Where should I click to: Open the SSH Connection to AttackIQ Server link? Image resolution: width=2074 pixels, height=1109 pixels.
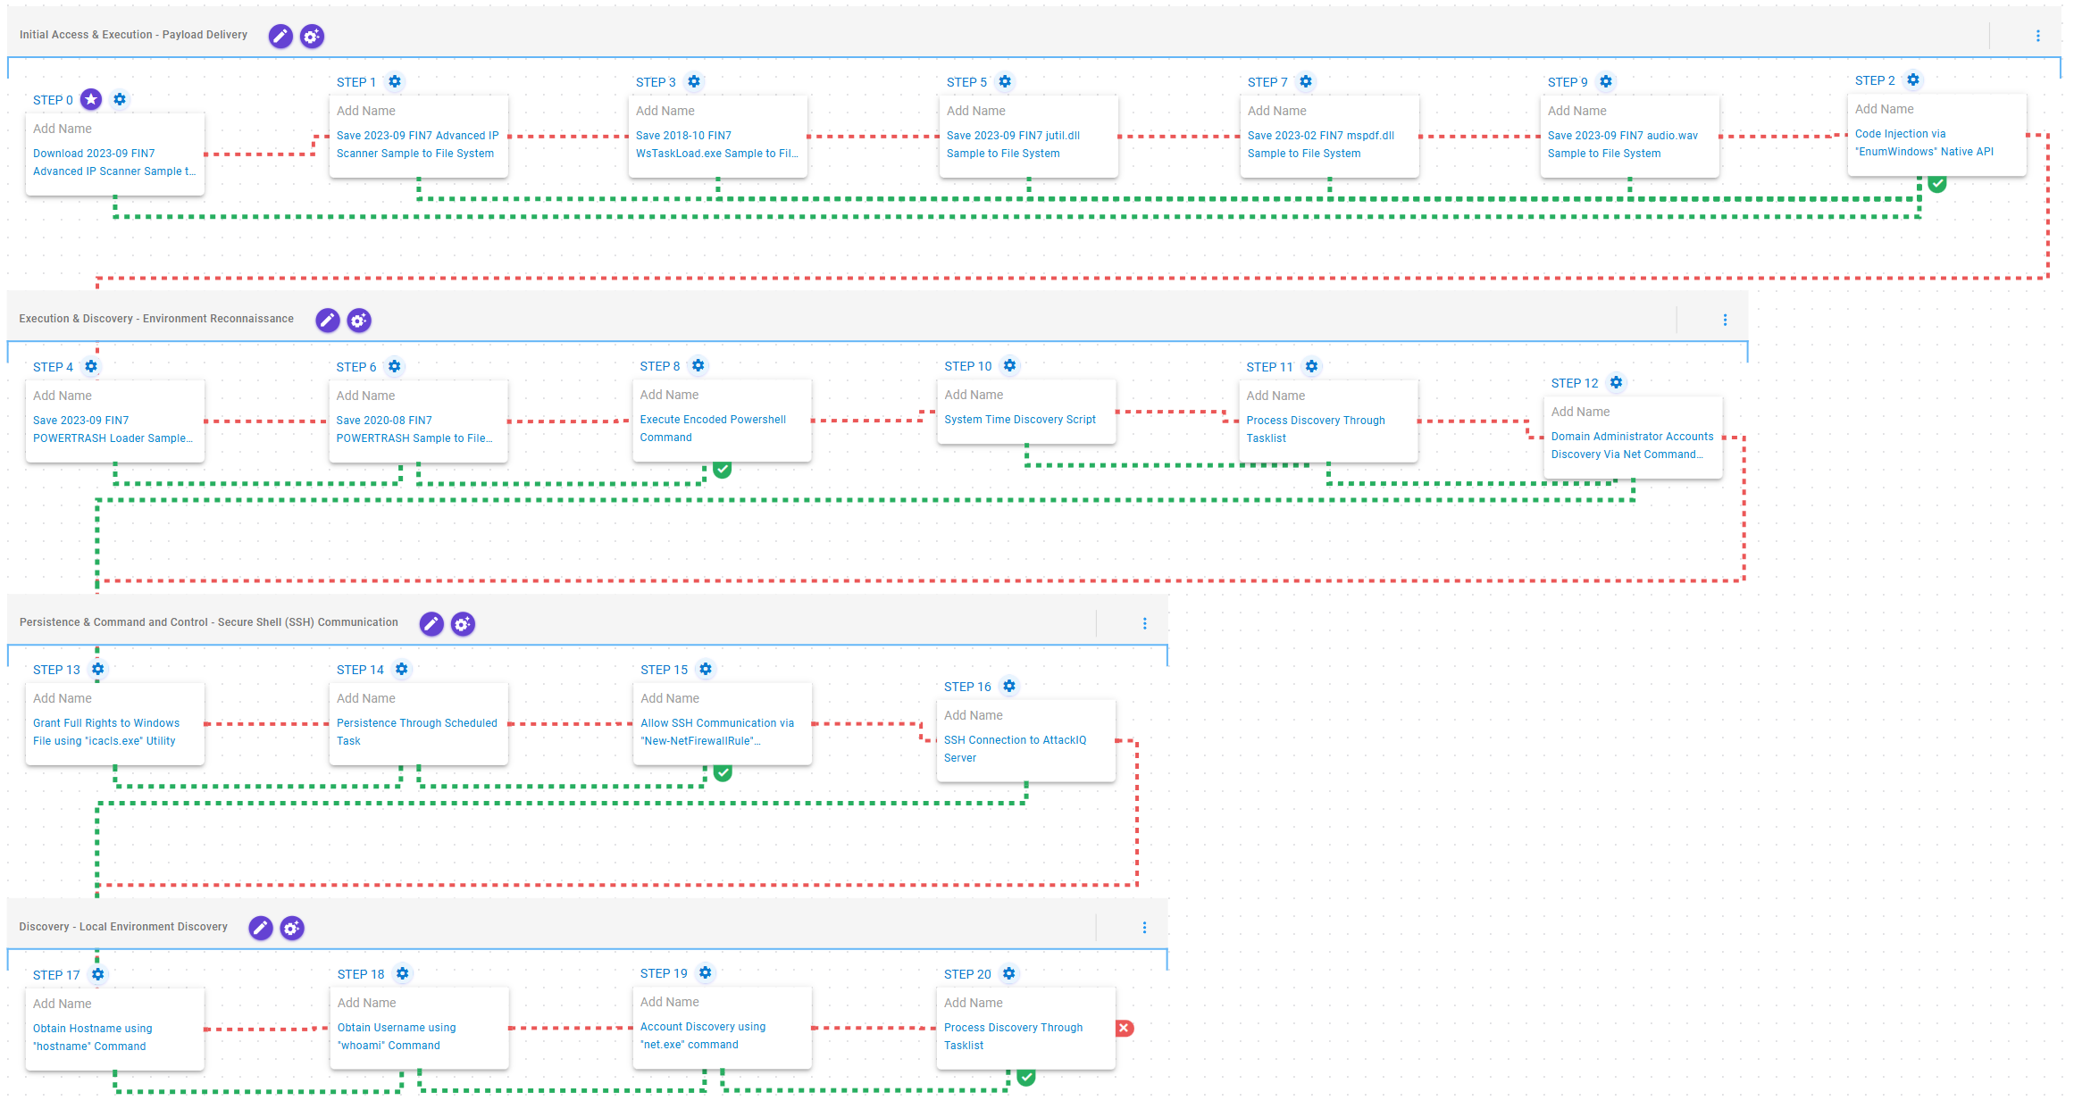pos(1016,748)
